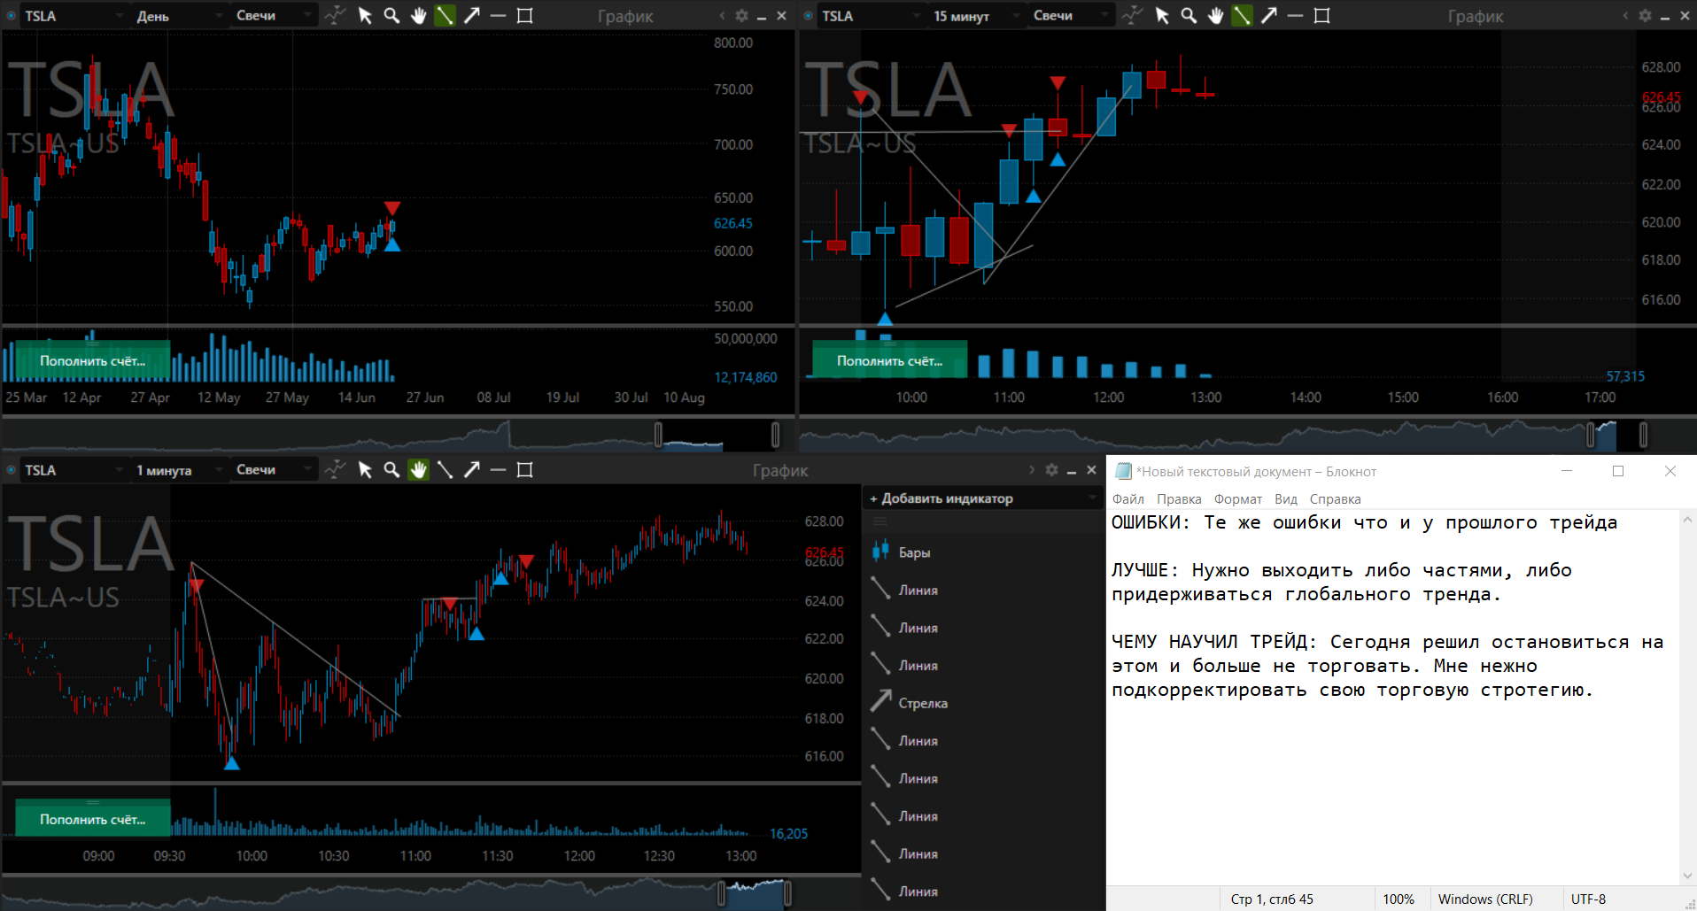This screenshot has width=1697, height=911.
Task: Select pointer tool in 15-minute chart
Action: pyautogui.click(x=1162, y=15)
